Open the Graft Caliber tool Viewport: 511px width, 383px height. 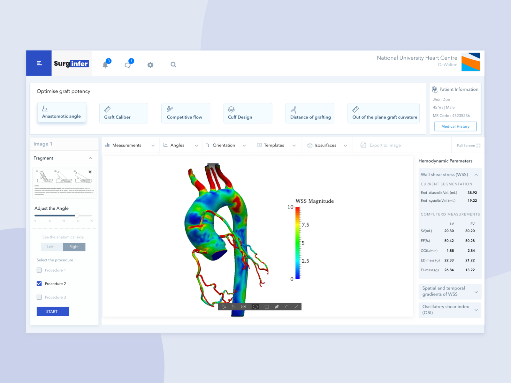123,113
